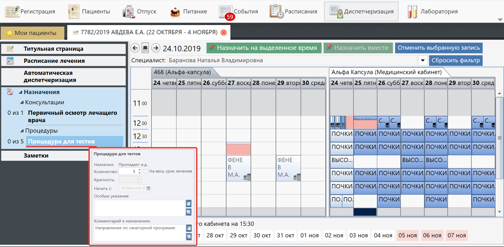Image resolution: width=504 pixels, height=247 pixels.
Task: Switch to the Мои пациенты tab
Action: (x=32, y=33)
